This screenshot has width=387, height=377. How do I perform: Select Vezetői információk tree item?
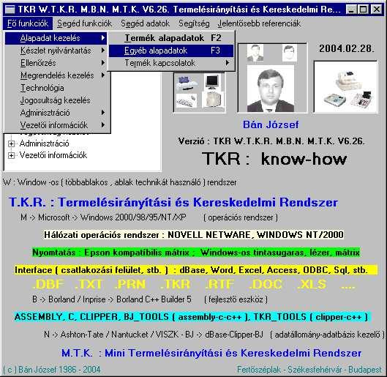(53, 155)
